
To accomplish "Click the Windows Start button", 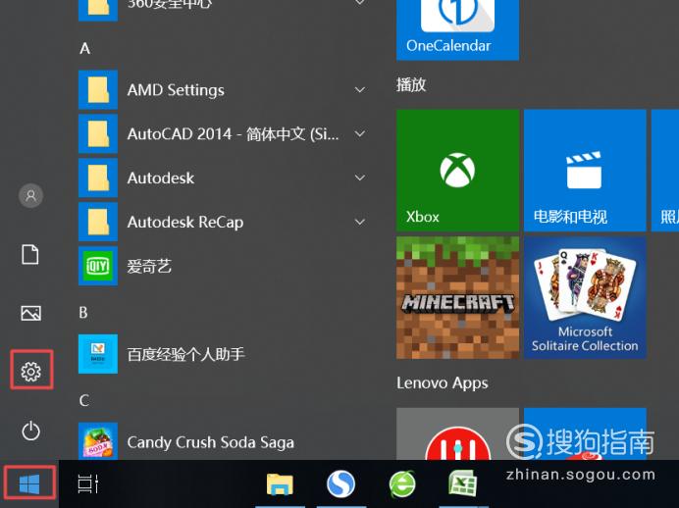I will click(29, 483).
